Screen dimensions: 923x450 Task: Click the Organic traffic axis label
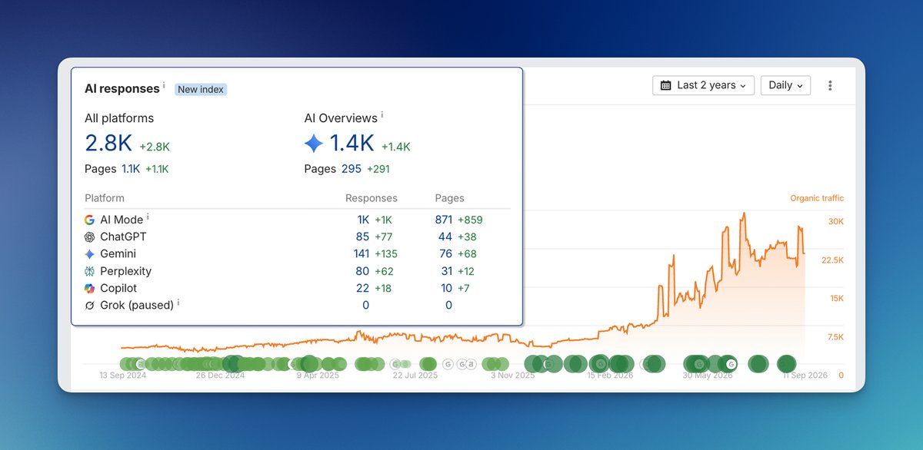click(x=817, y=198)
